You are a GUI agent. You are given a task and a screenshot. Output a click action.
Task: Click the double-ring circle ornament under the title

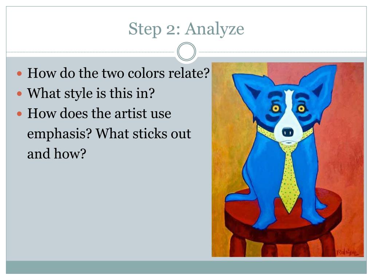point(186,52)
